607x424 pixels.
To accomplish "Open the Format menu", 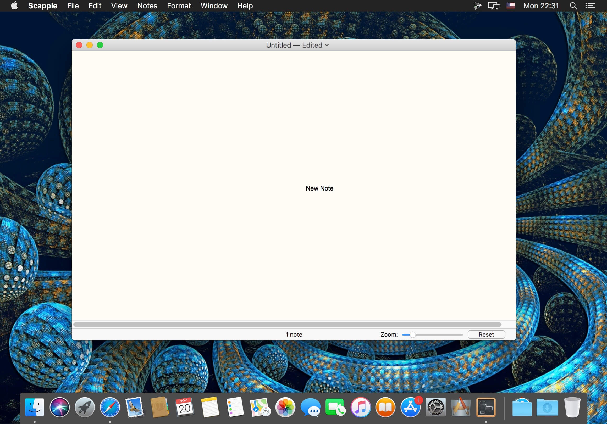I will tap(179, 6).
